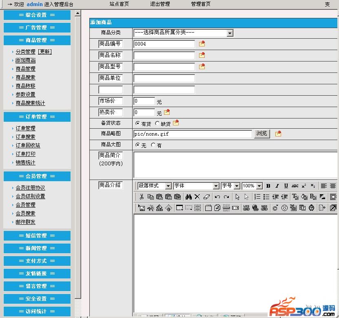Screen dimensions: 339x318
Task: Click the B background color swatch icon
Action: 313,197
